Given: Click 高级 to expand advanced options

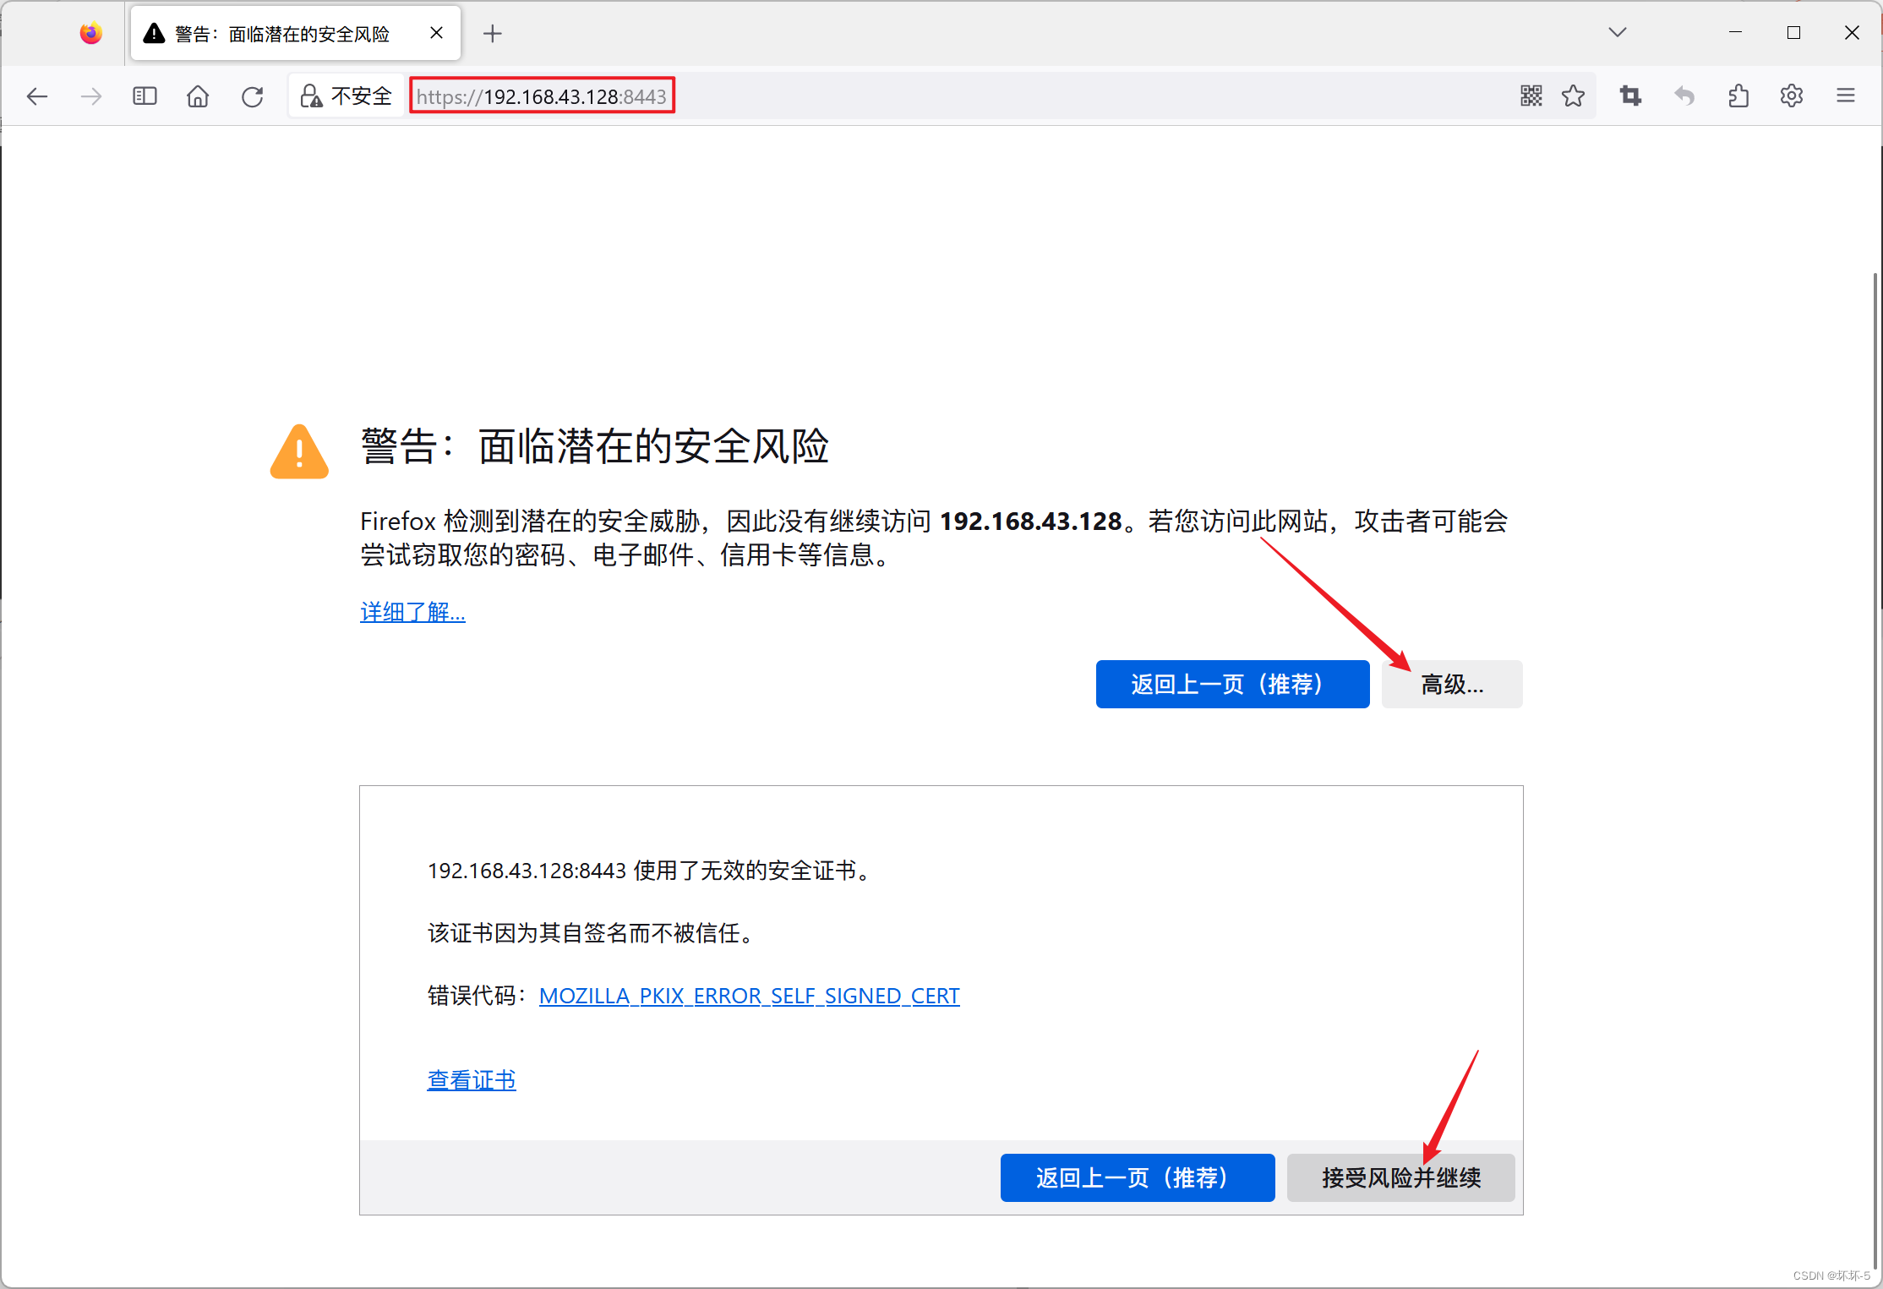Looking at the screenshot, I should tap(1451, 684).
